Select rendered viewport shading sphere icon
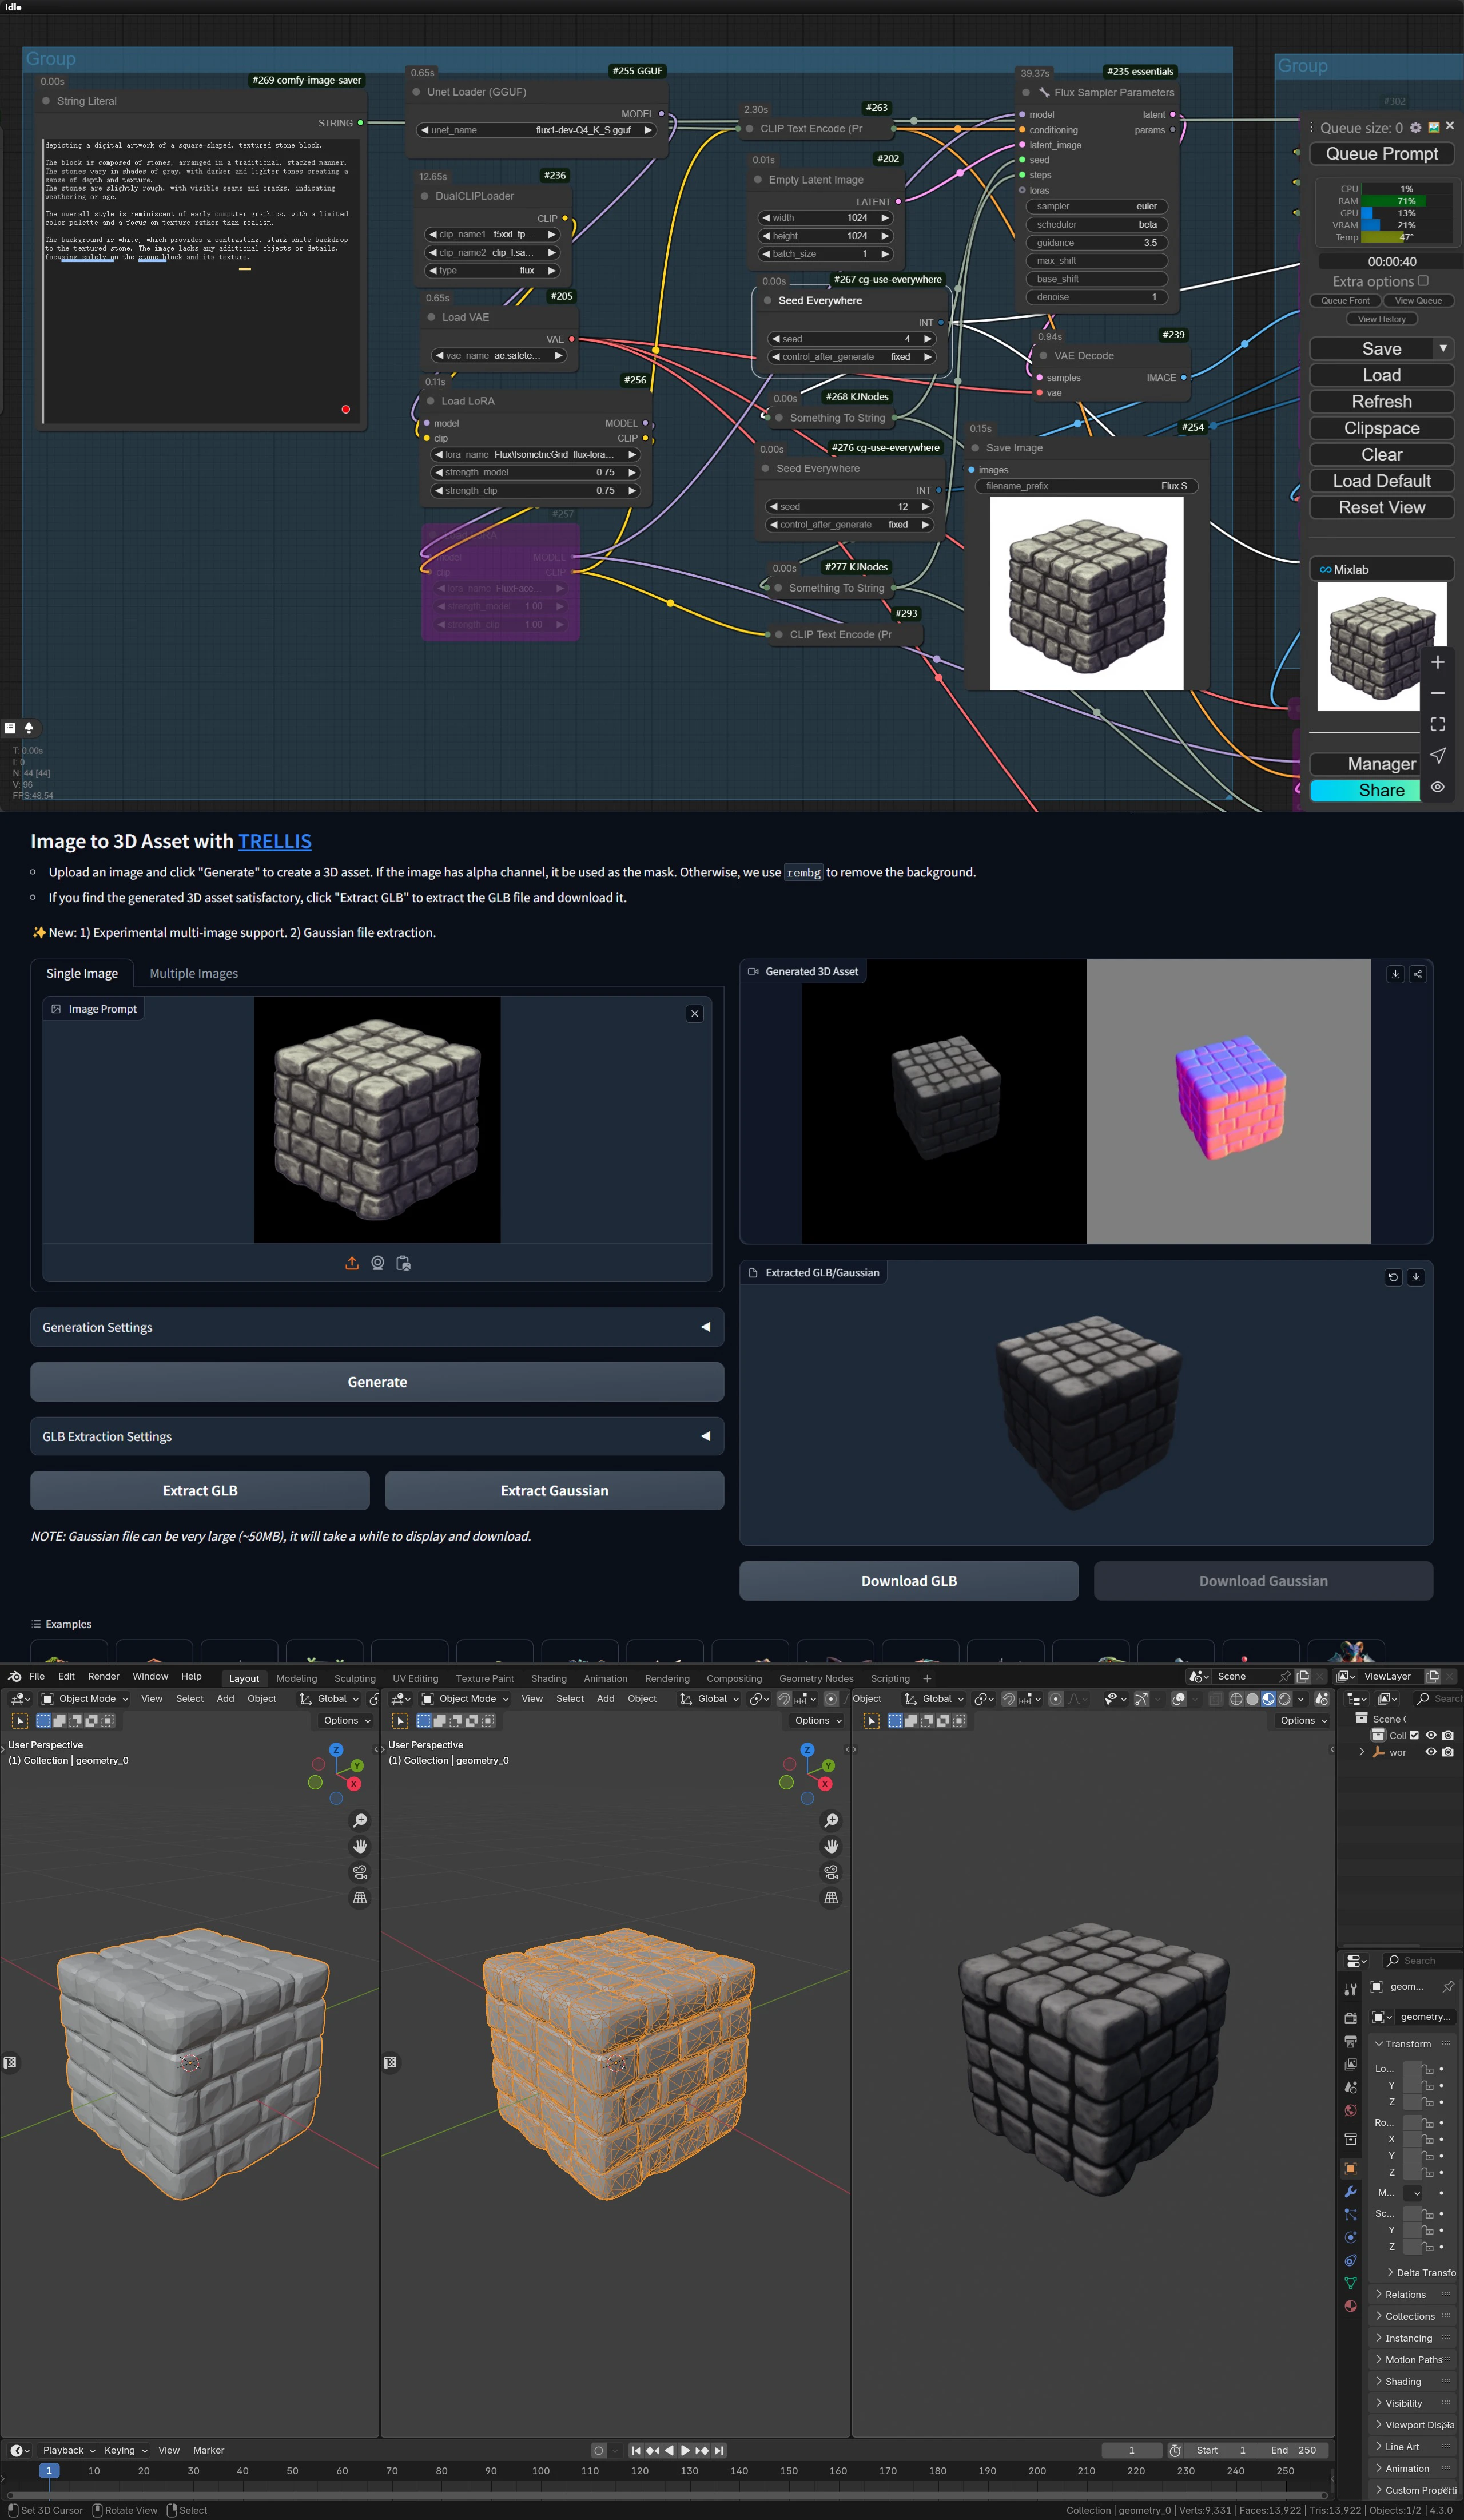This screenshot has height=2520, width=1464. [x=1284, y=1699]
